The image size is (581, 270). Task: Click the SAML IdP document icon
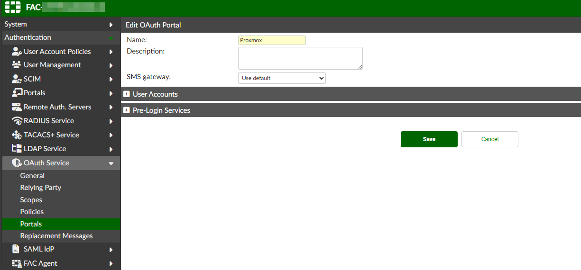coord(16,249)
